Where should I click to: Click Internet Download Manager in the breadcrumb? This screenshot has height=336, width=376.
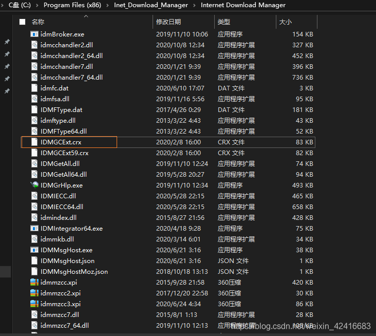coord(243,5)
